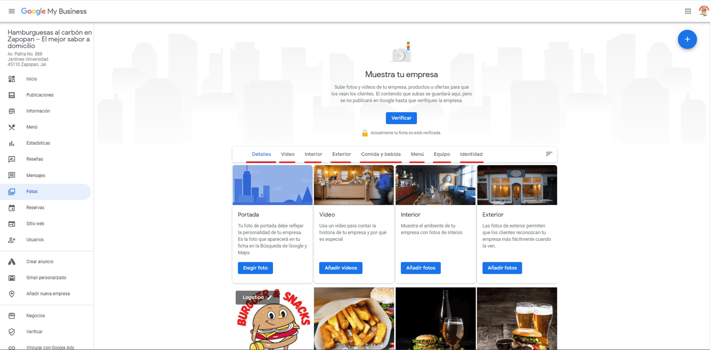Click Añadir fotos under Exterior

pos(502,268)
